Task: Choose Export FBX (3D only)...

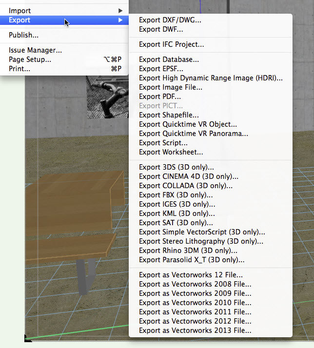Action: 211,195
